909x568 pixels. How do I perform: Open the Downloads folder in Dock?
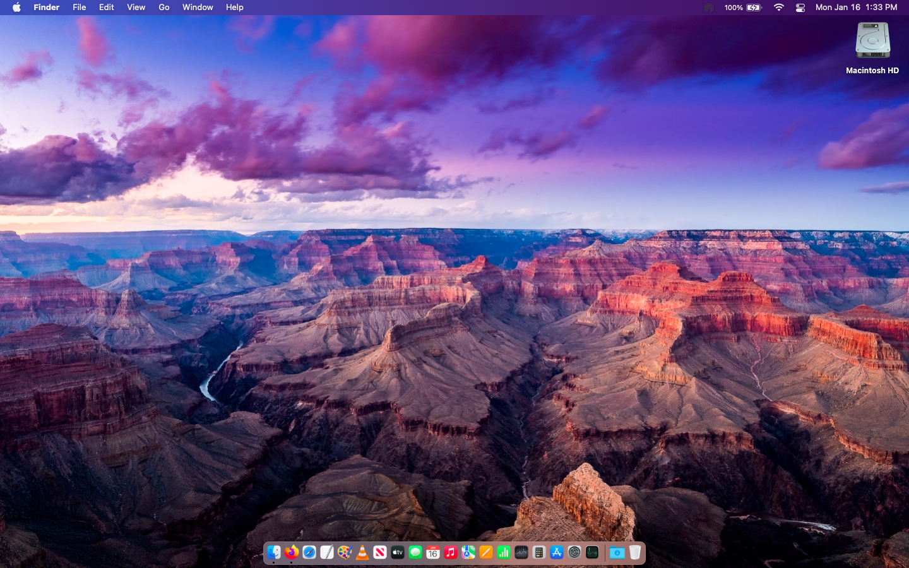(x=617, y=552)
